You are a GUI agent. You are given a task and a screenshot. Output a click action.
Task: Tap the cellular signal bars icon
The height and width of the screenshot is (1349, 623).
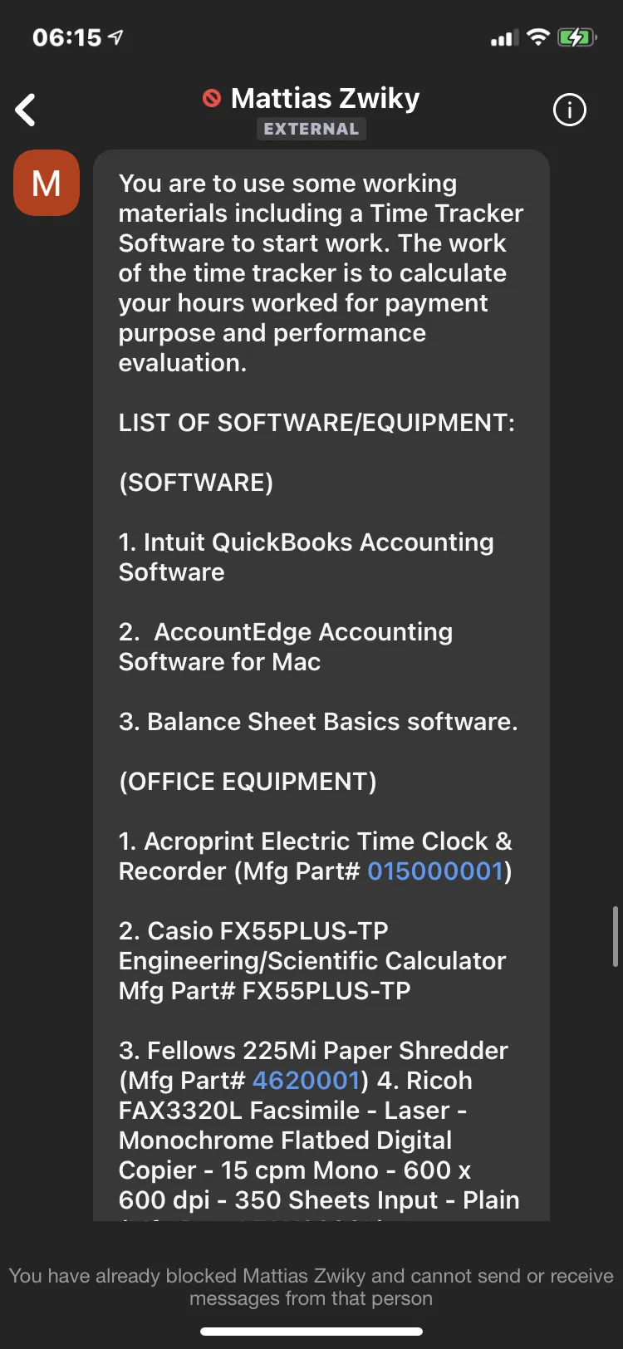tap(504, 38)
